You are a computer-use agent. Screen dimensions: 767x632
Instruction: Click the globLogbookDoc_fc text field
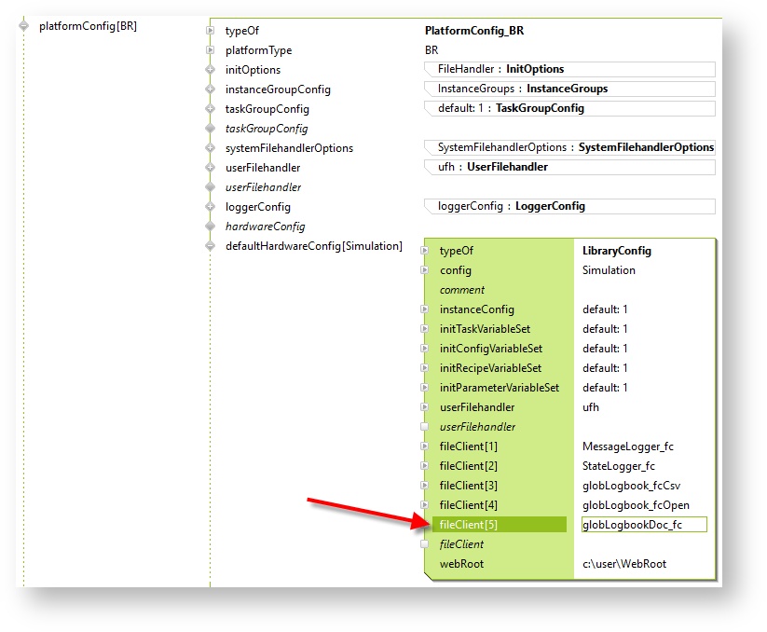[643, 525]
